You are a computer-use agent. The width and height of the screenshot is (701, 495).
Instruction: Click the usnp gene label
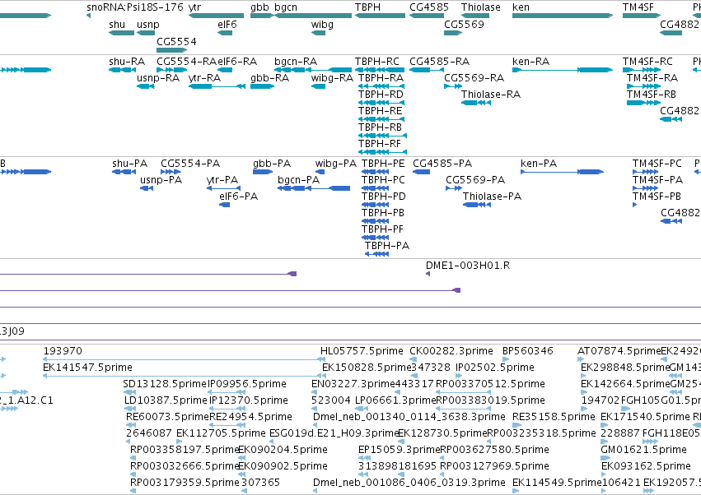coord(148,24)
